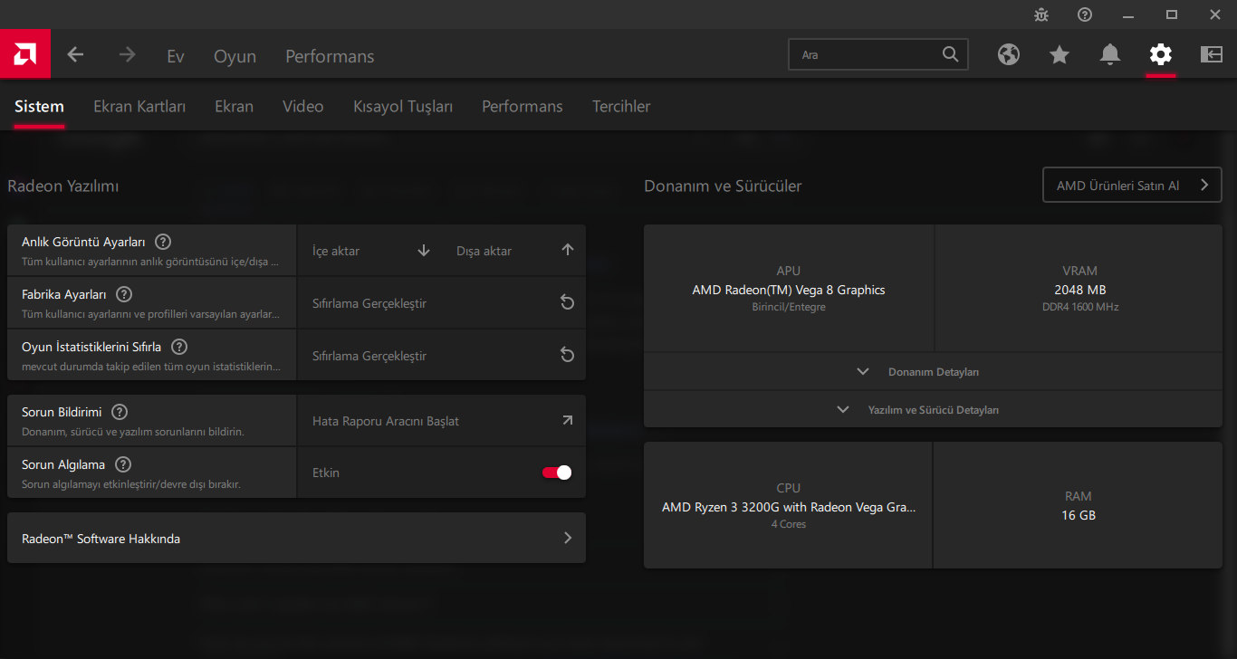Open favorites star icon
Viewport: 1237px width, 659px height.
click(1060, 55)
